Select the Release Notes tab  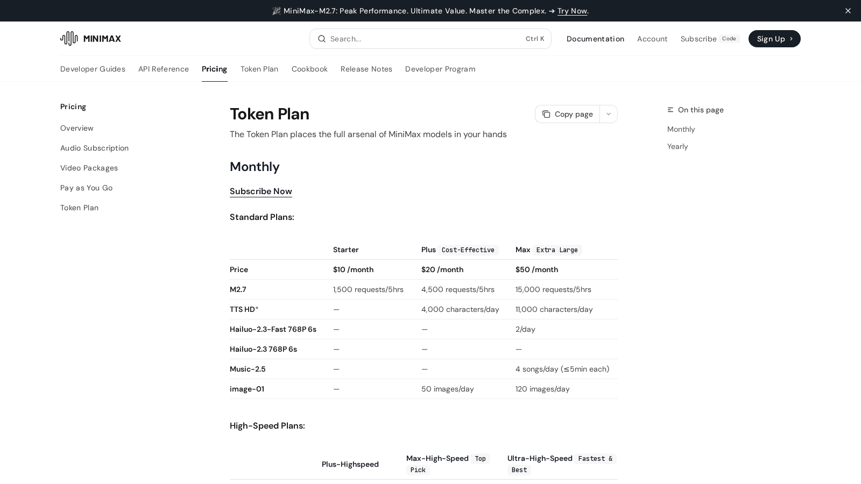click(366, 69)
